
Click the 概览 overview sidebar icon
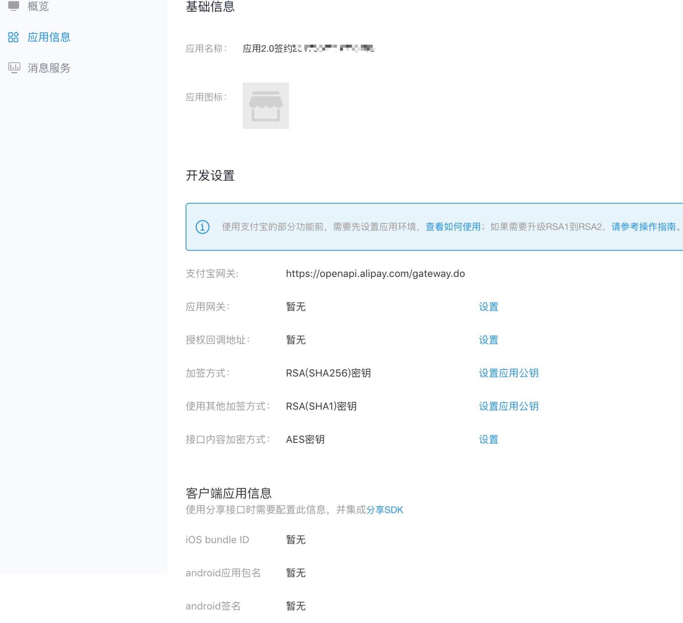14,6
